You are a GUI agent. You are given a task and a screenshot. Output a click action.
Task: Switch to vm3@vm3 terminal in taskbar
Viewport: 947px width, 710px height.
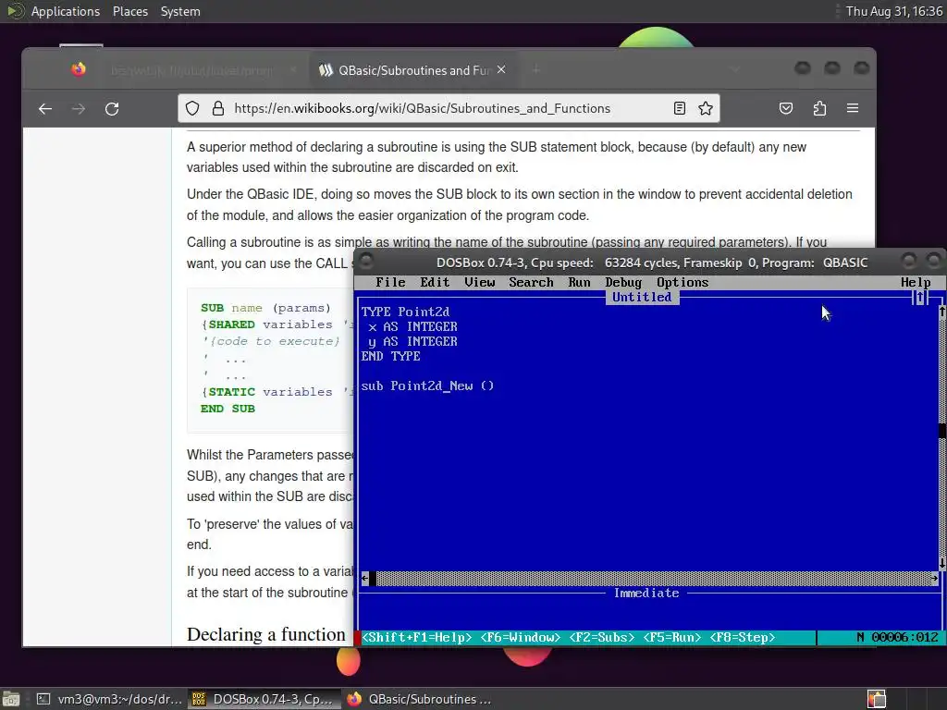tap(109, 699)
